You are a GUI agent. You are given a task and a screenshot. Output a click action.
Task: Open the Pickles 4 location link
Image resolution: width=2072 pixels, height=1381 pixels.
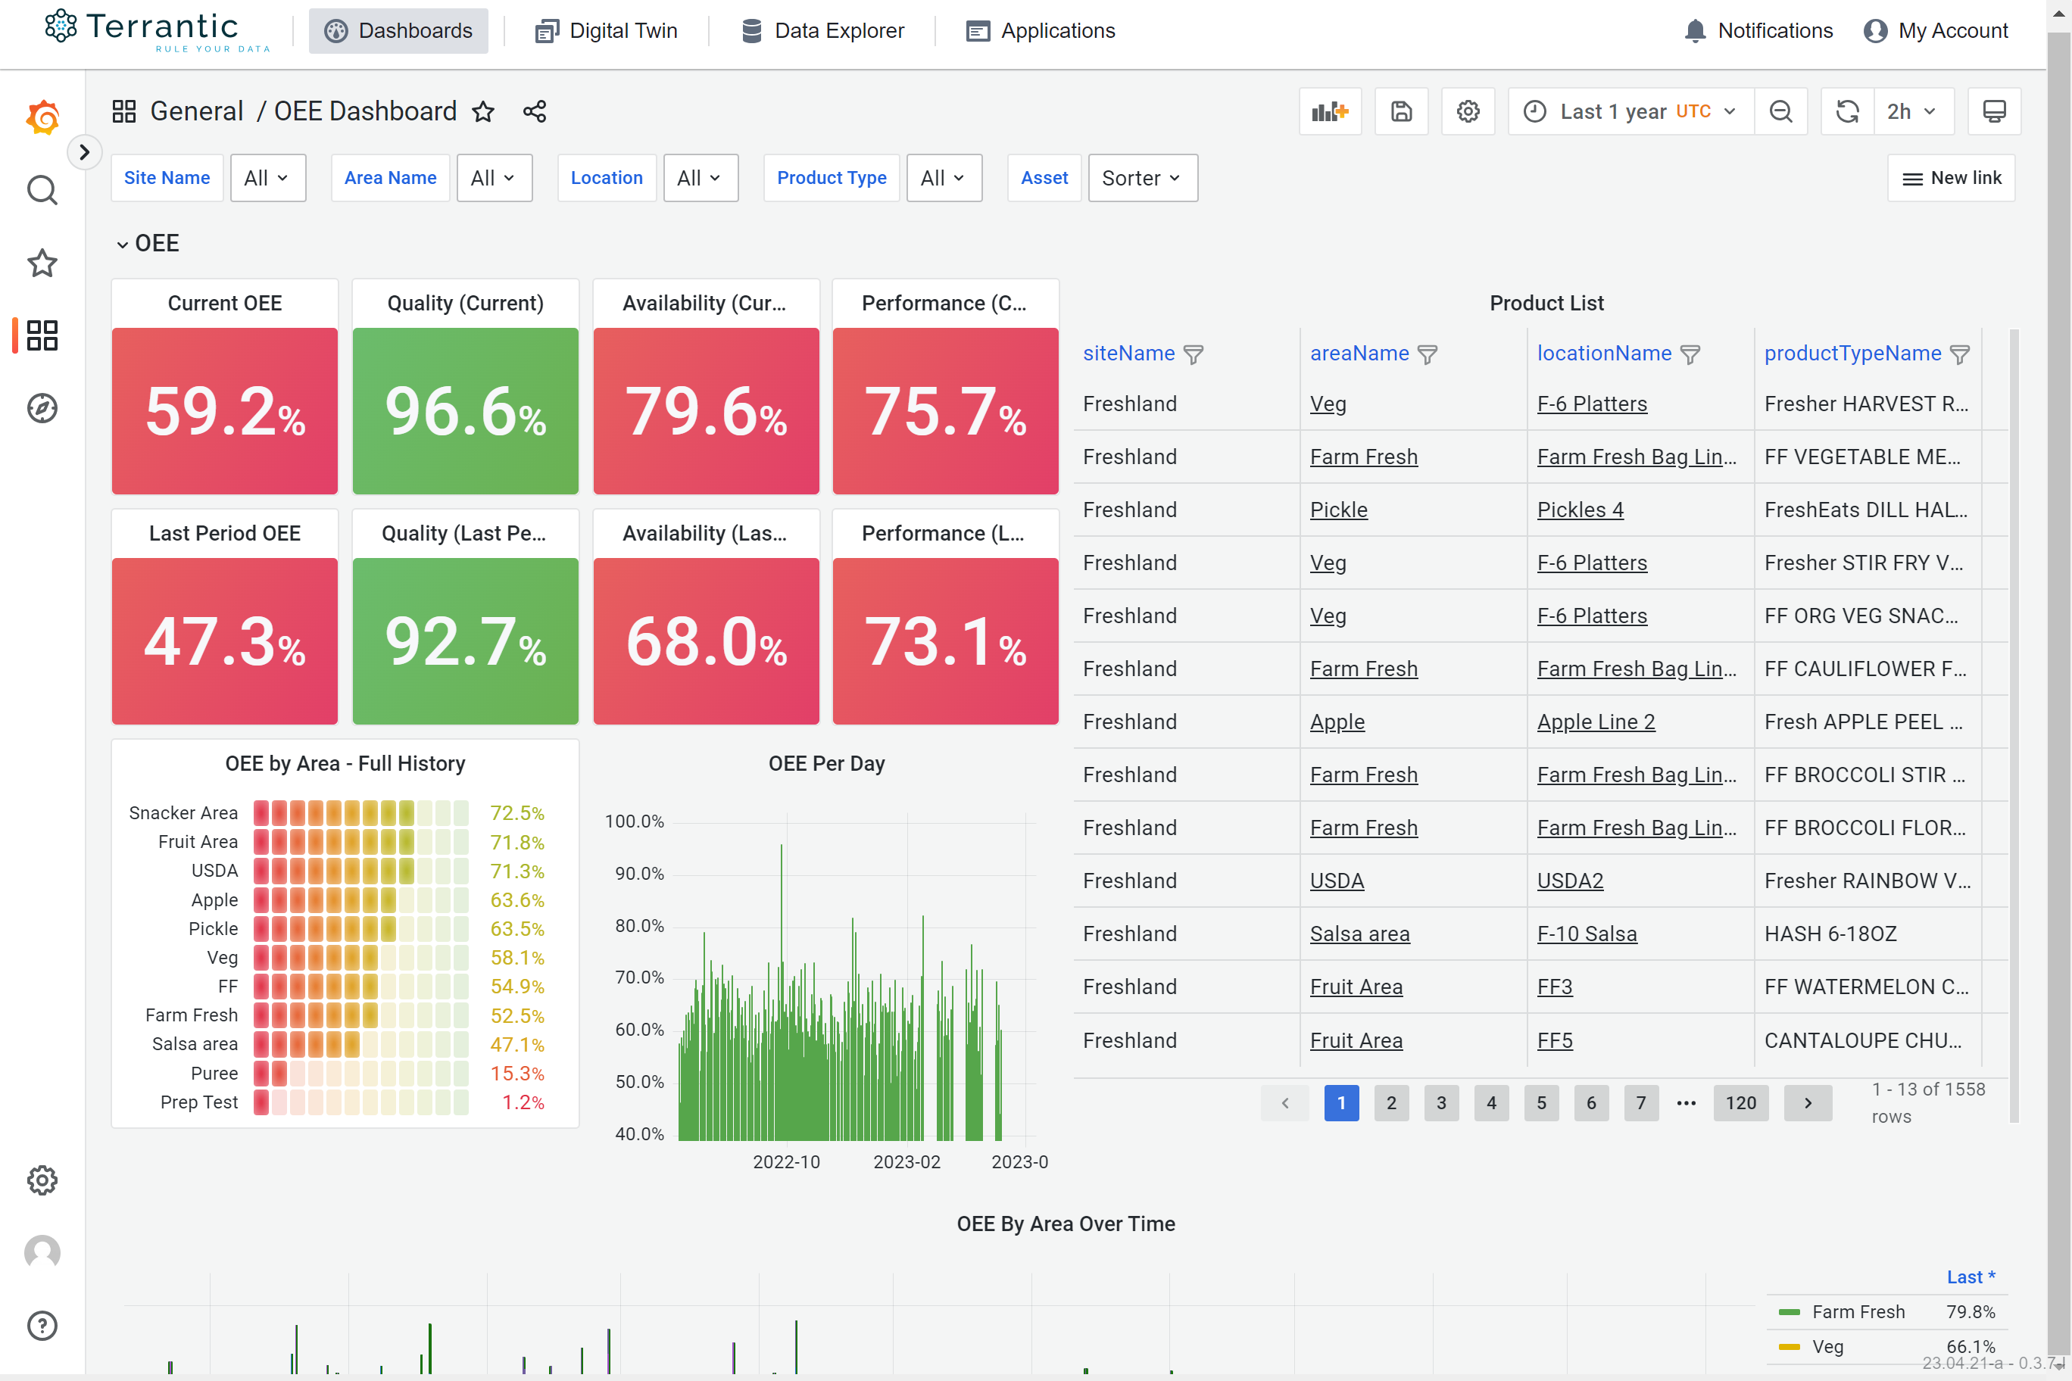pos(1580,510)
